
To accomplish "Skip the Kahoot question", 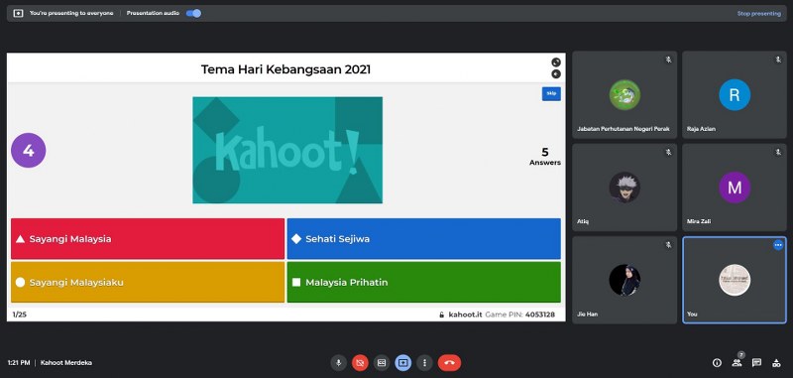I will [551, 93].
